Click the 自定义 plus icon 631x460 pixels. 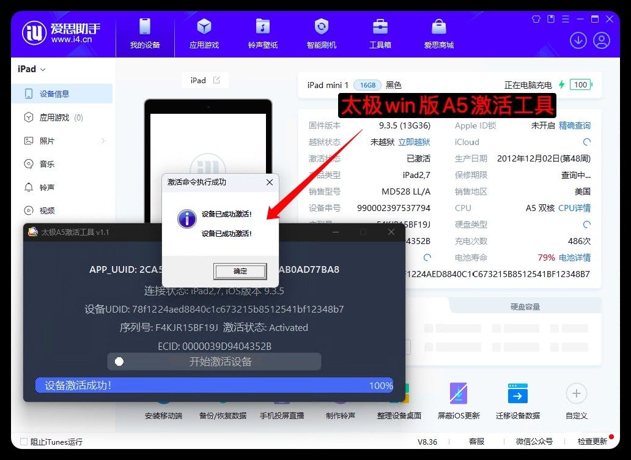tap(576, 393)
